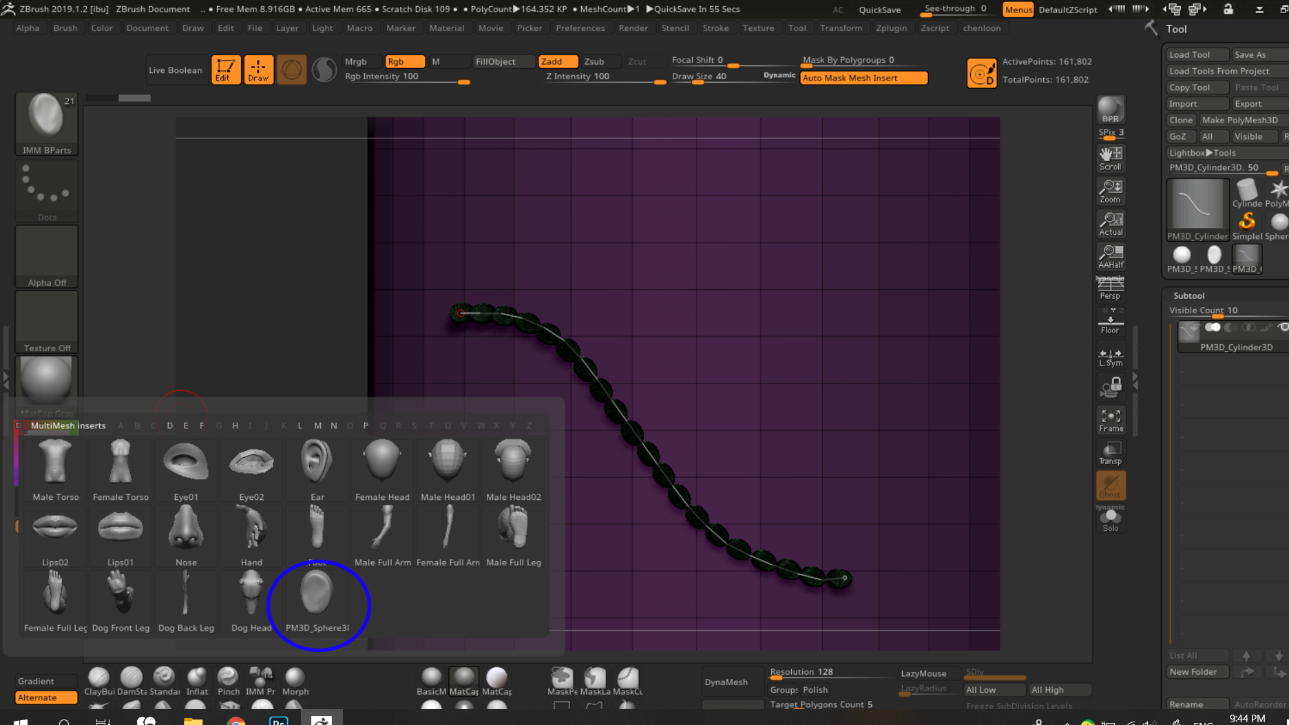This screenshot has width=1289, height=725.
Task: Select the Pinch brush icon
Action: [x=229, y=681]
